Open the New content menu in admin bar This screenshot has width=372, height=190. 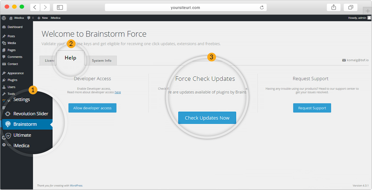[x=43, y=18]
